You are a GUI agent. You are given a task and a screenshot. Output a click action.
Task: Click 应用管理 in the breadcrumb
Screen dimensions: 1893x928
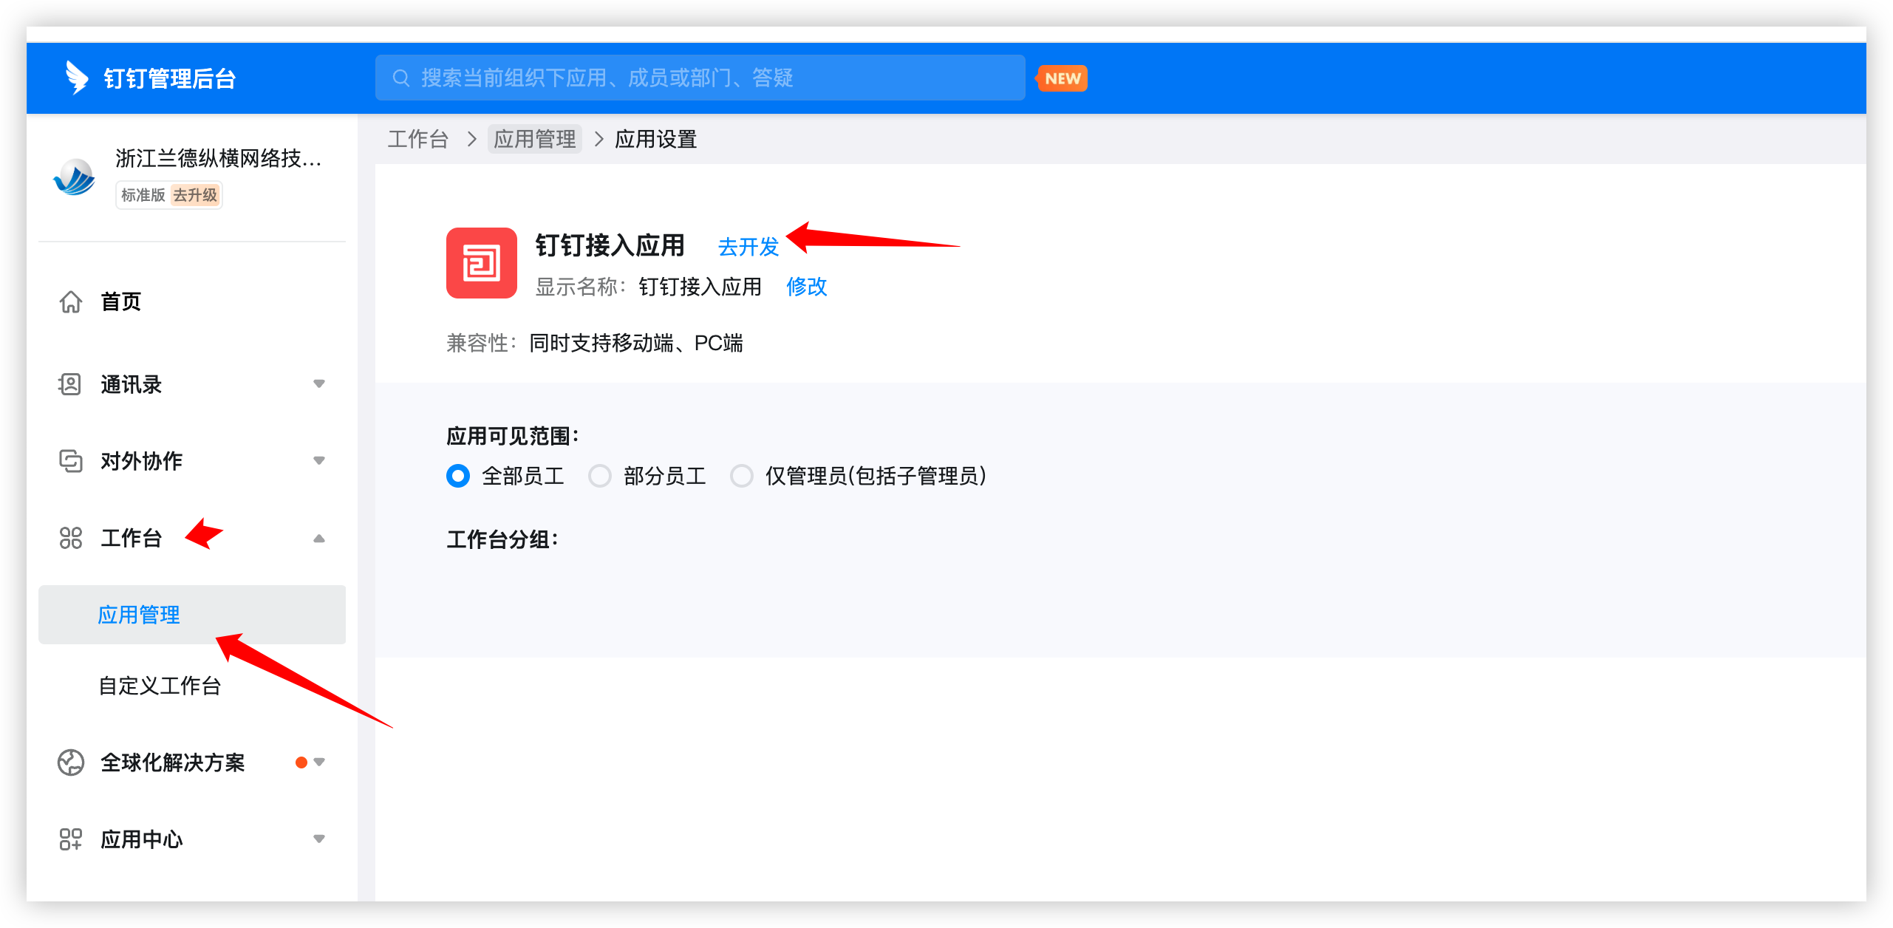click(535, 139)
